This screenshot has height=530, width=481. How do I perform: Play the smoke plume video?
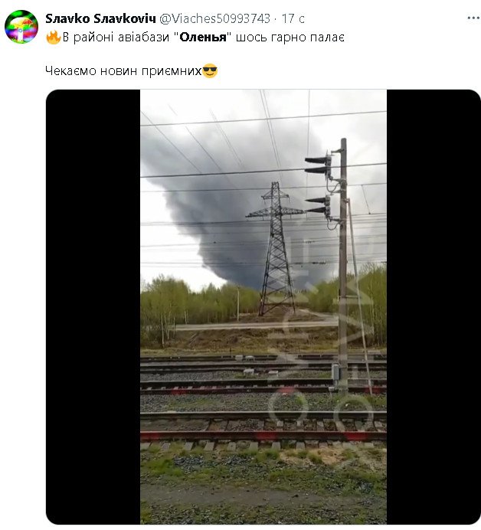pyautogui.click(x=263, y=307)
